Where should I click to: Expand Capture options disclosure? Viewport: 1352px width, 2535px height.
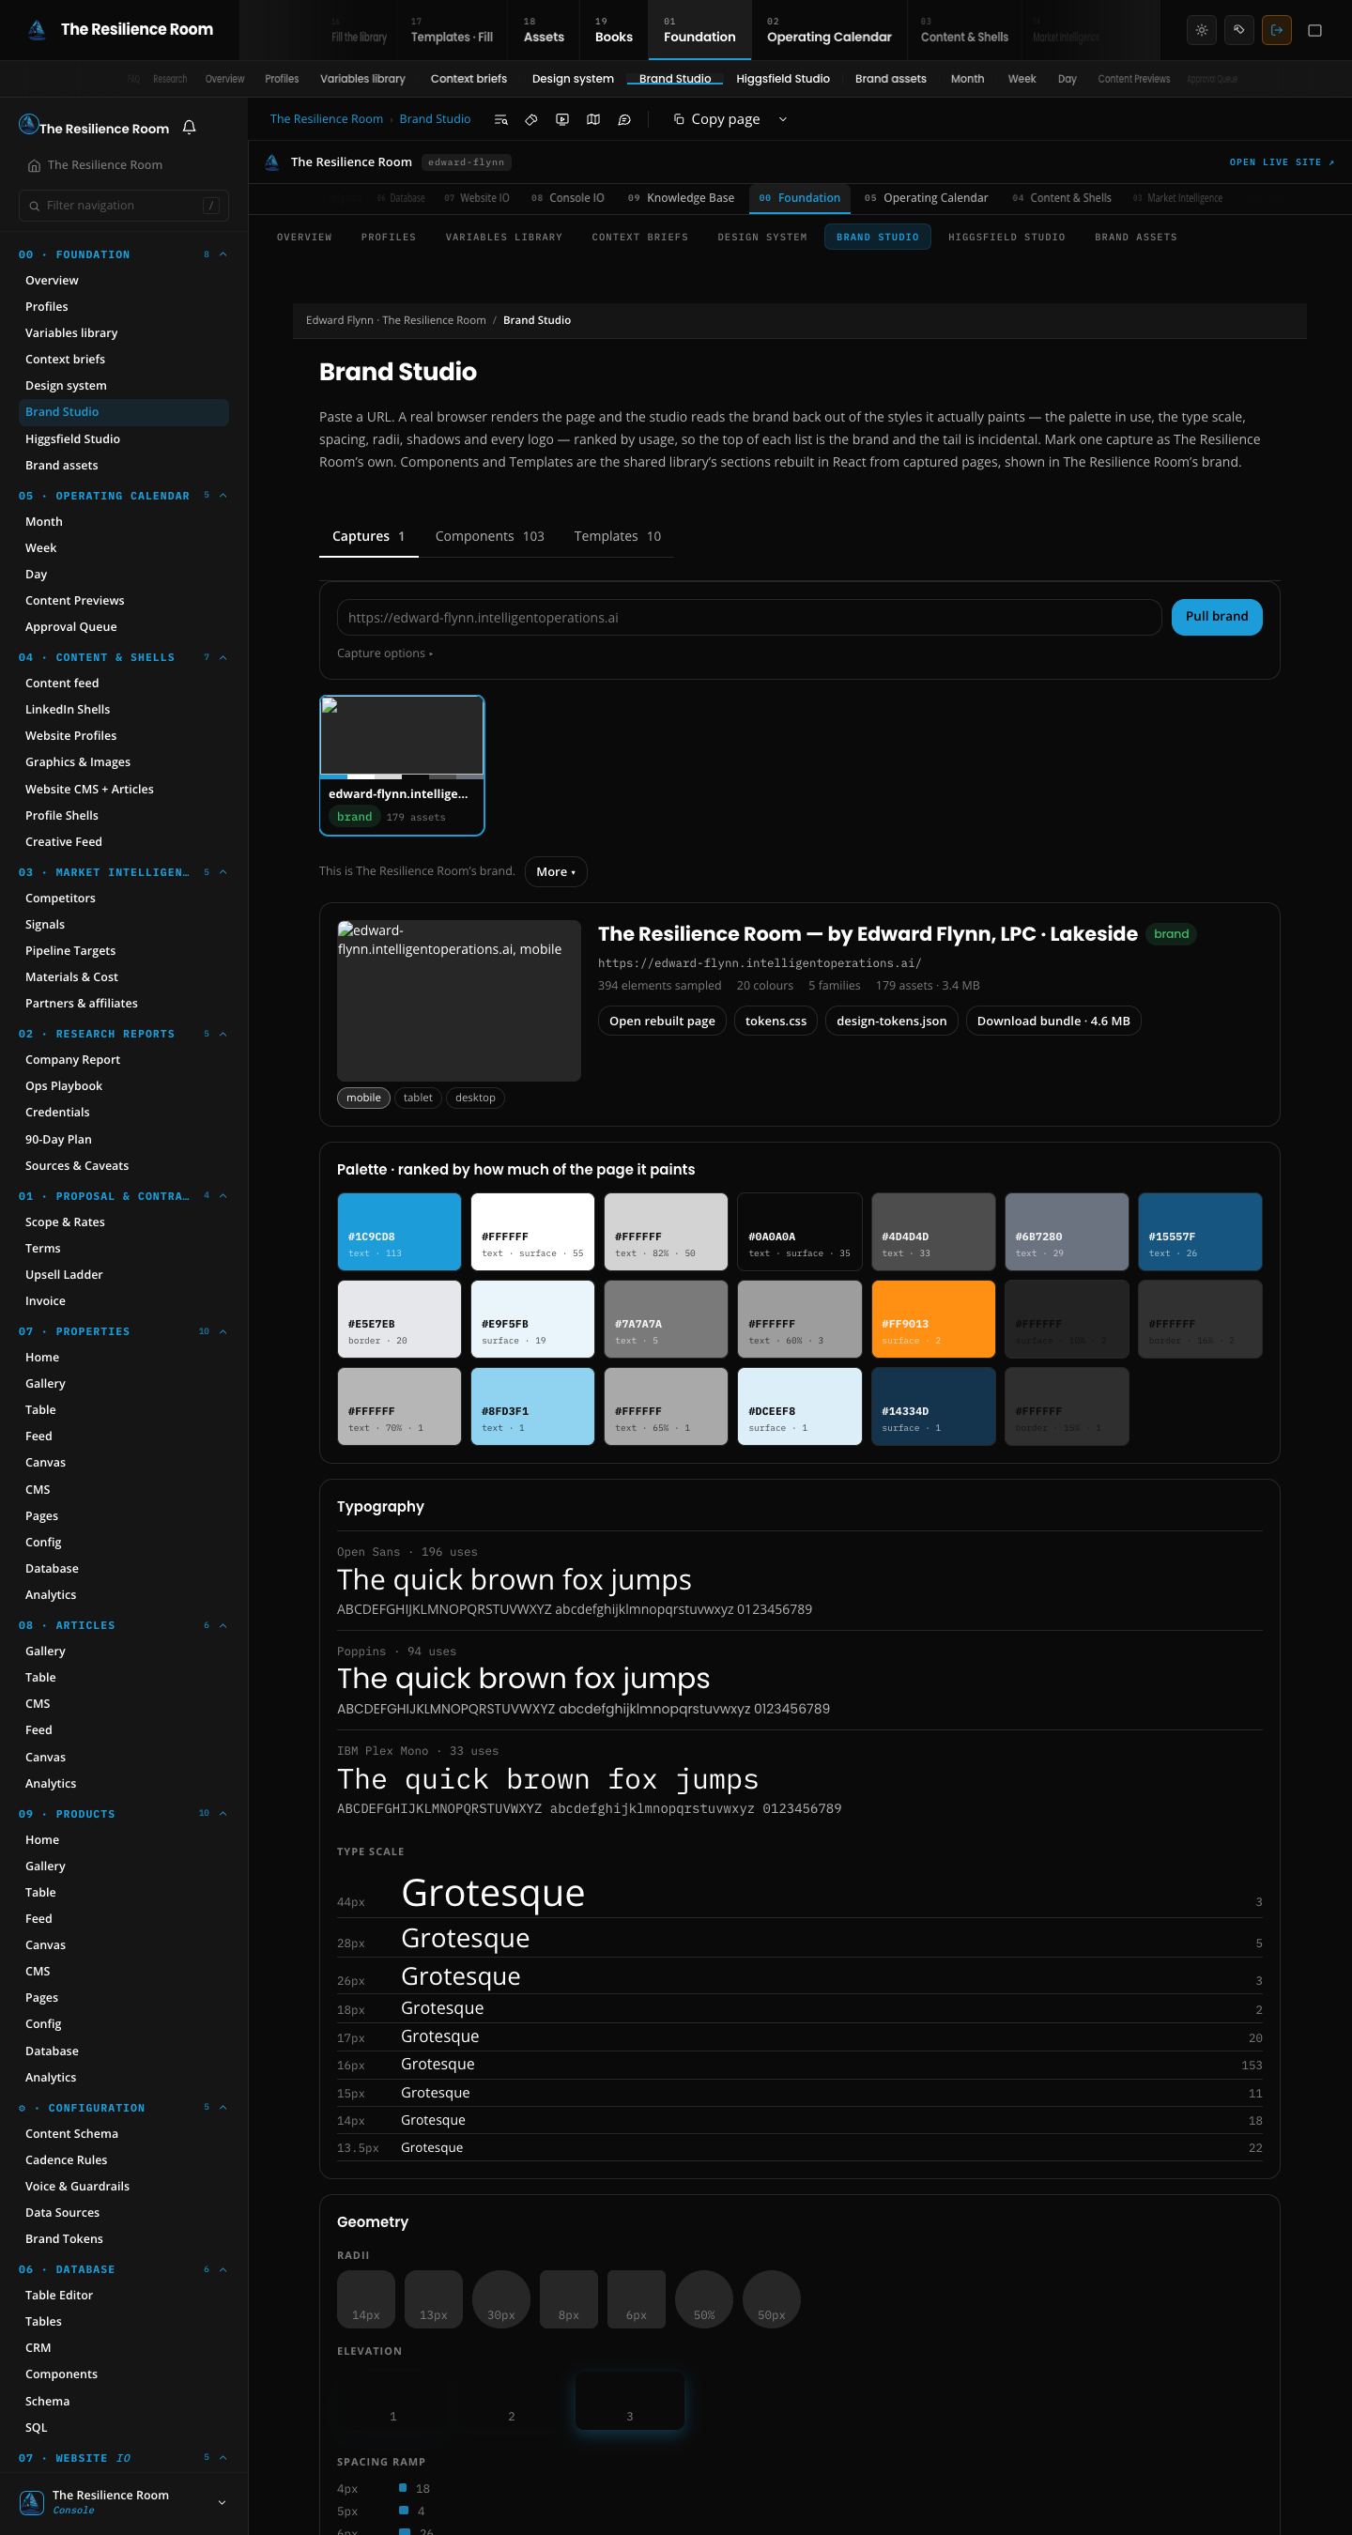[385, 653]
